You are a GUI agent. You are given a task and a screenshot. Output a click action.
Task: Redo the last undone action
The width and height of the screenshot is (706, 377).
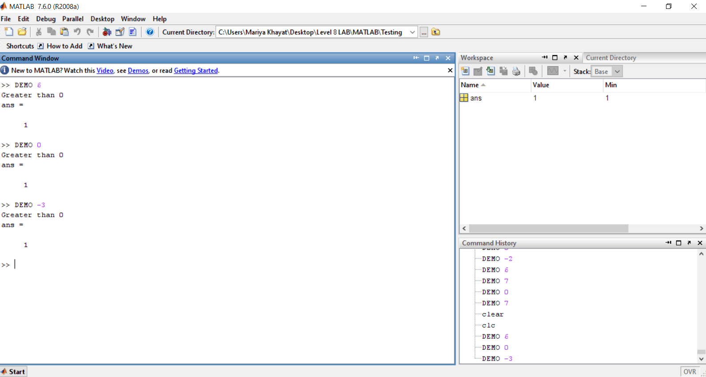(x=90, y=32)
